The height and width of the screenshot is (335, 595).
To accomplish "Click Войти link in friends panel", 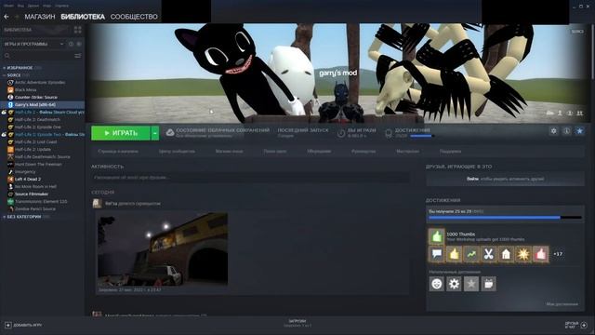I will (472, 179).
